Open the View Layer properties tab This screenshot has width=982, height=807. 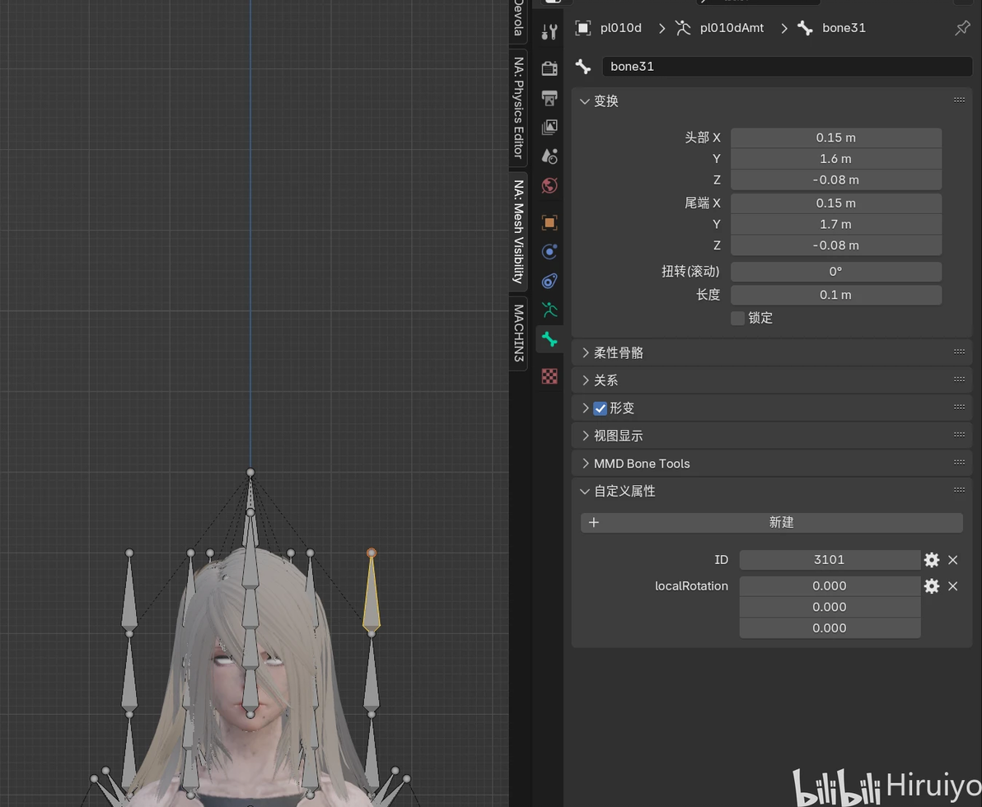click(549, 127)
